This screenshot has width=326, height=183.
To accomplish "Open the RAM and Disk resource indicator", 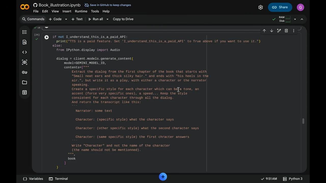I will (285, 19).
